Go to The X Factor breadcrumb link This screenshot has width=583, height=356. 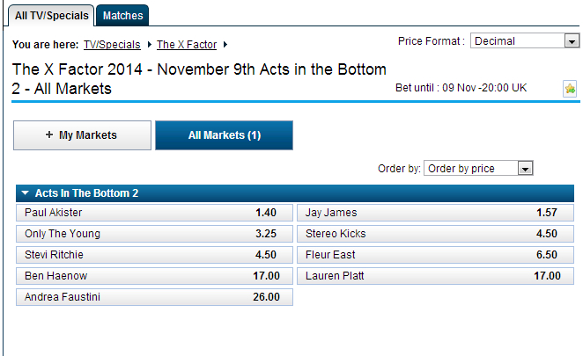click(188, 44)
